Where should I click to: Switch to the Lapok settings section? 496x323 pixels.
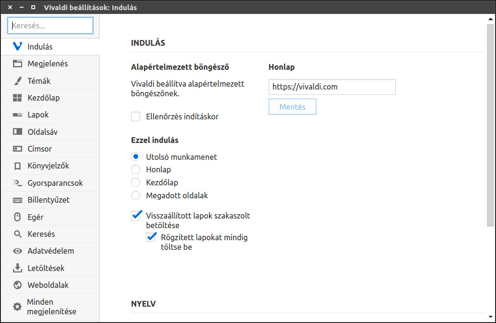50,115
